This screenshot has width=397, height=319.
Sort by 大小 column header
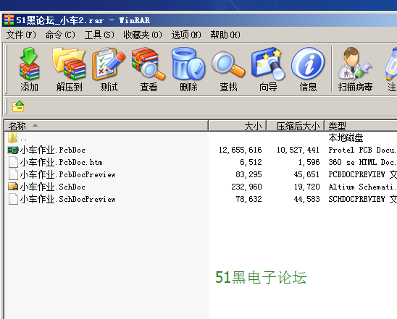(237, 126)
